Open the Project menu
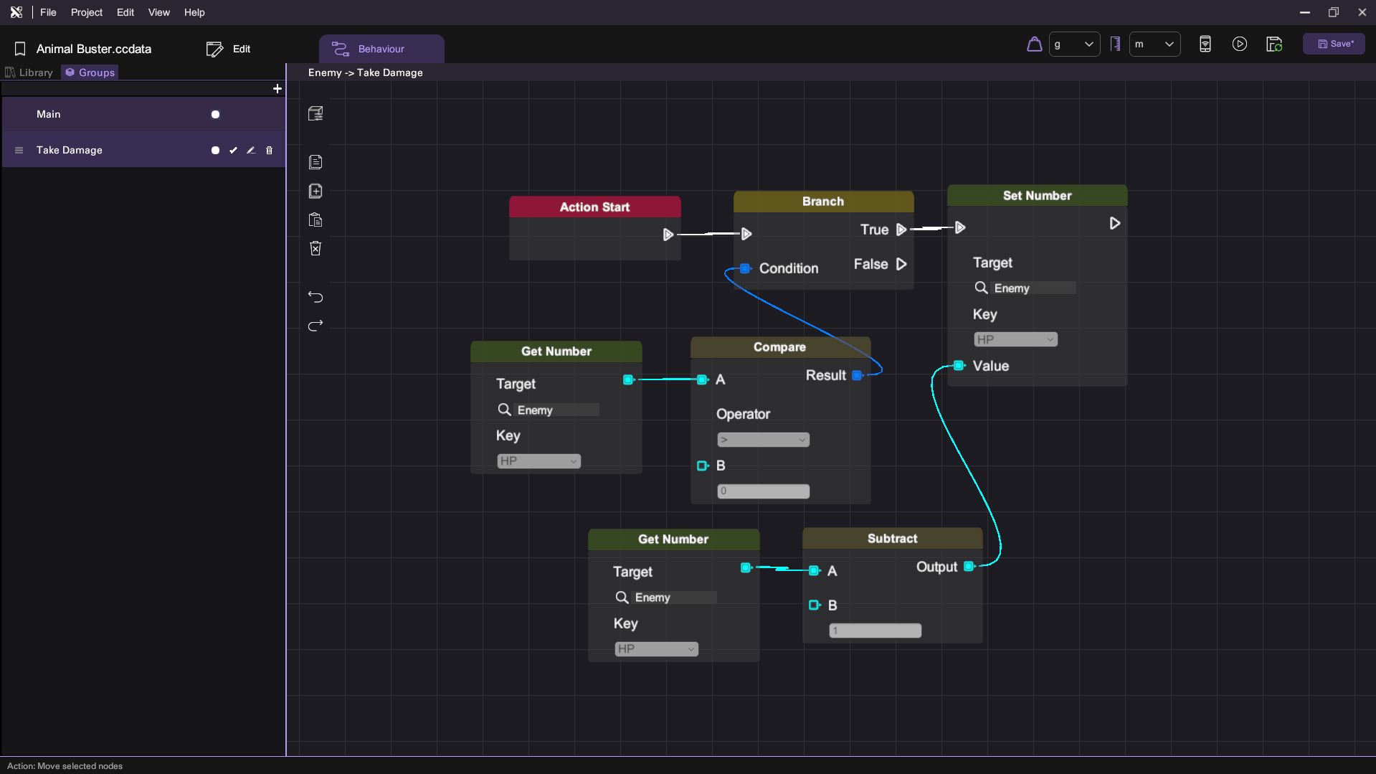Image resolution: width=1376 pixels, height=774 pixels. (86, 12)
